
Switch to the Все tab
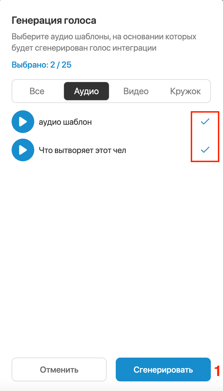pyautogui.click(x=37, y=91)
